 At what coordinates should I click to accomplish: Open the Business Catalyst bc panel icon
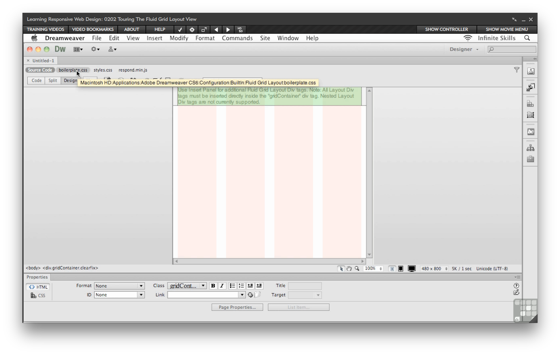coord(530,132)
